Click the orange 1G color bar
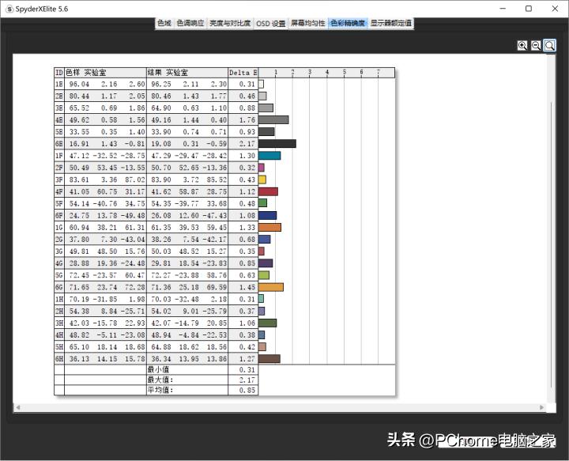The width and height of the screenshot is (569, 461). pyautogui.click(x=269, y=228)
